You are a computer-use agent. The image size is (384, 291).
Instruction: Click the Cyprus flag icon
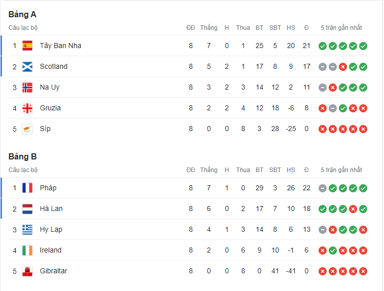tap(27, 129)
